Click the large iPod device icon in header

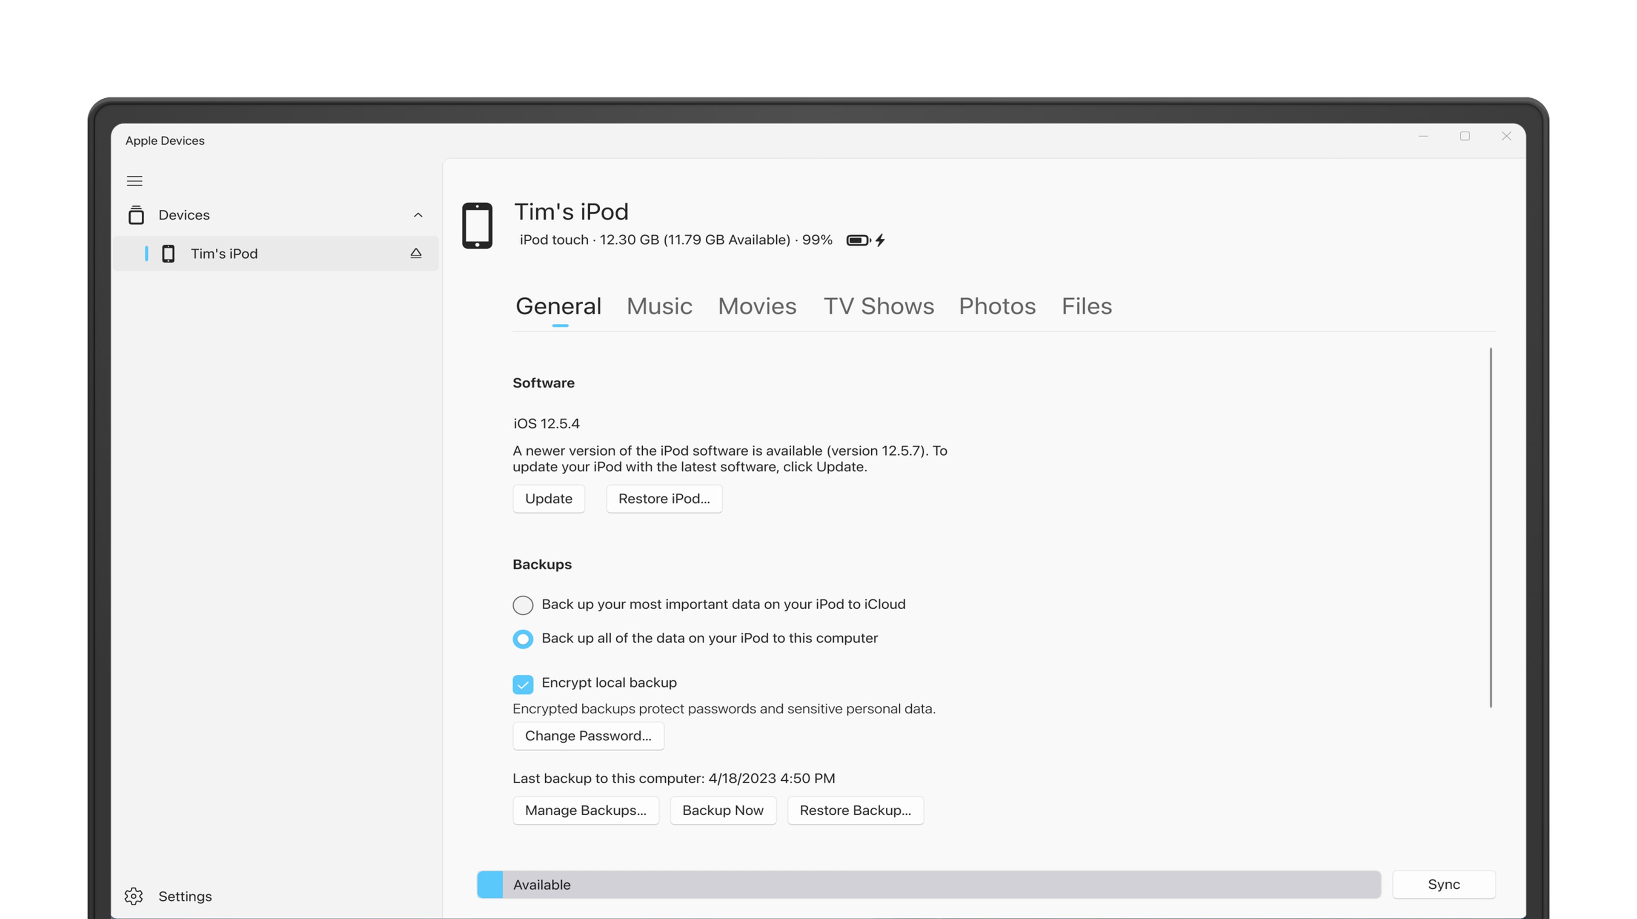(x=477, y=225)
